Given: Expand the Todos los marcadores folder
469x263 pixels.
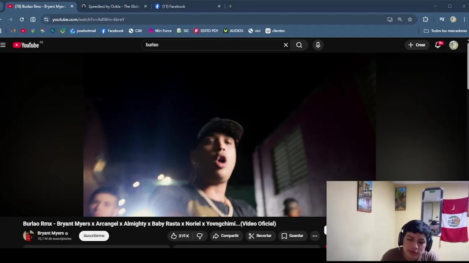Looking at the screenshot, I should (x=445, y=31).
